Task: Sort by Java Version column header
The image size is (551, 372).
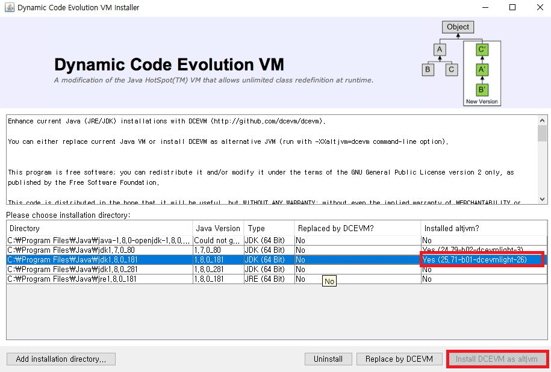Action: coord(218,228)
